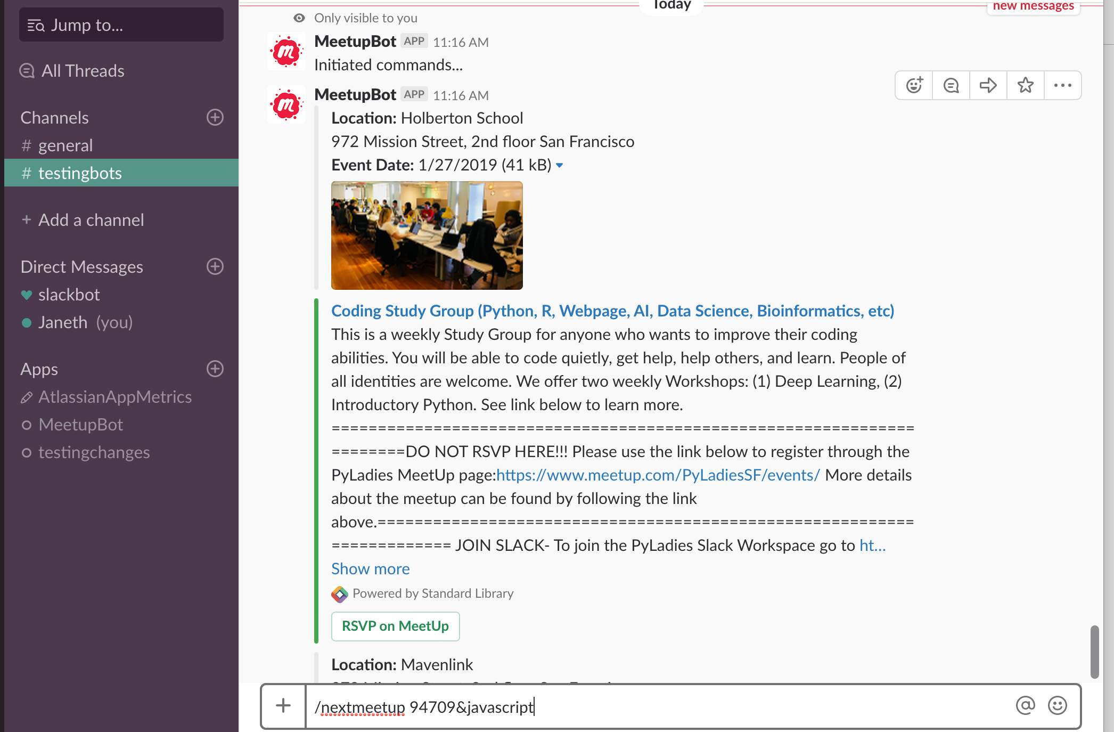Click the RSVP on MeetUp button
Image resolution: width=1114 pixels, height=732 pixels.
click(395, 626)
